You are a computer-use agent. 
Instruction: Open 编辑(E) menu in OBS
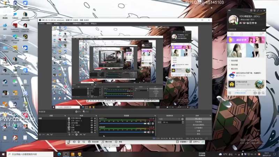point(49,24)
